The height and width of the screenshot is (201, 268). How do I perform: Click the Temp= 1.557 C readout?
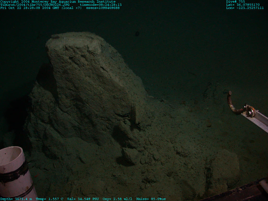[49, 199]
